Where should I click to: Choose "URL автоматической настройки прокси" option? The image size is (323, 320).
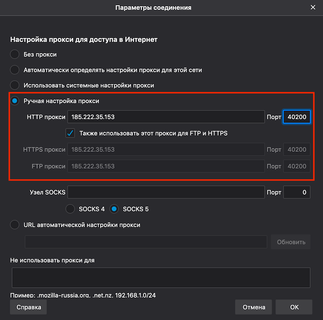click(x=15, y=225)
